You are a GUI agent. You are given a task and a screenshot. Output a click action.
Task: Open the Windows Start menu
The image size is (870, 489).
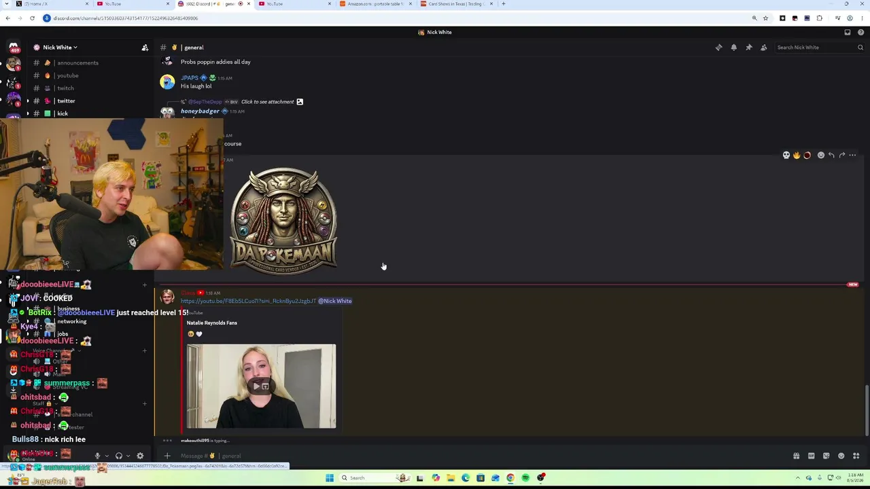[x=330, y=478]
